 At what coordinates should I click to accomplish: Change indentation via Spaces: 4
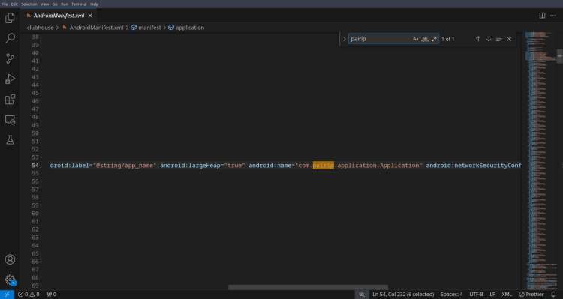[x=451, y=295]
